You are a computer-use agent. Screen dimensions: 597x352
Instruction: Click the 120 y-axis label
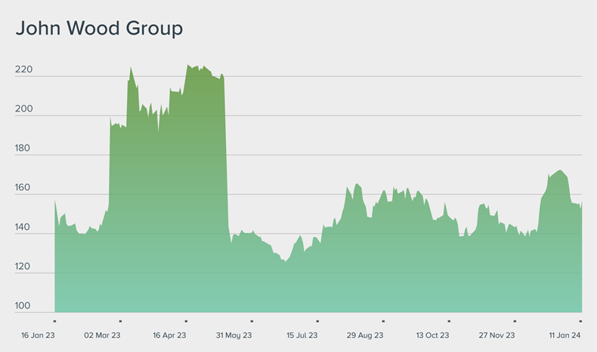(23, 266)
